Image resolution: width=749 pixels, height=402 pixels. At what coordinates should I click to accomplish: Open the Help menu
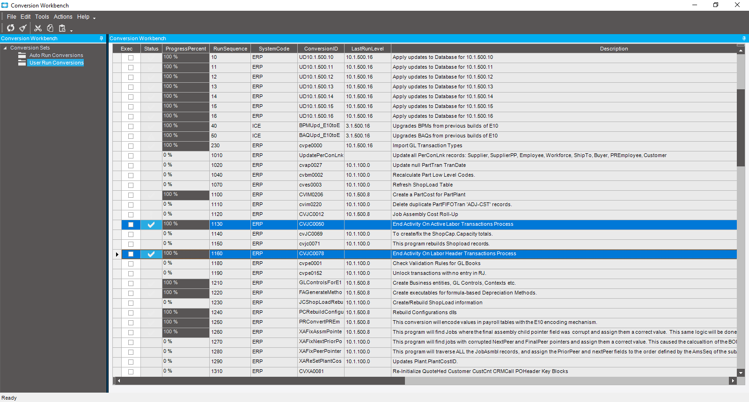(83, 17)
